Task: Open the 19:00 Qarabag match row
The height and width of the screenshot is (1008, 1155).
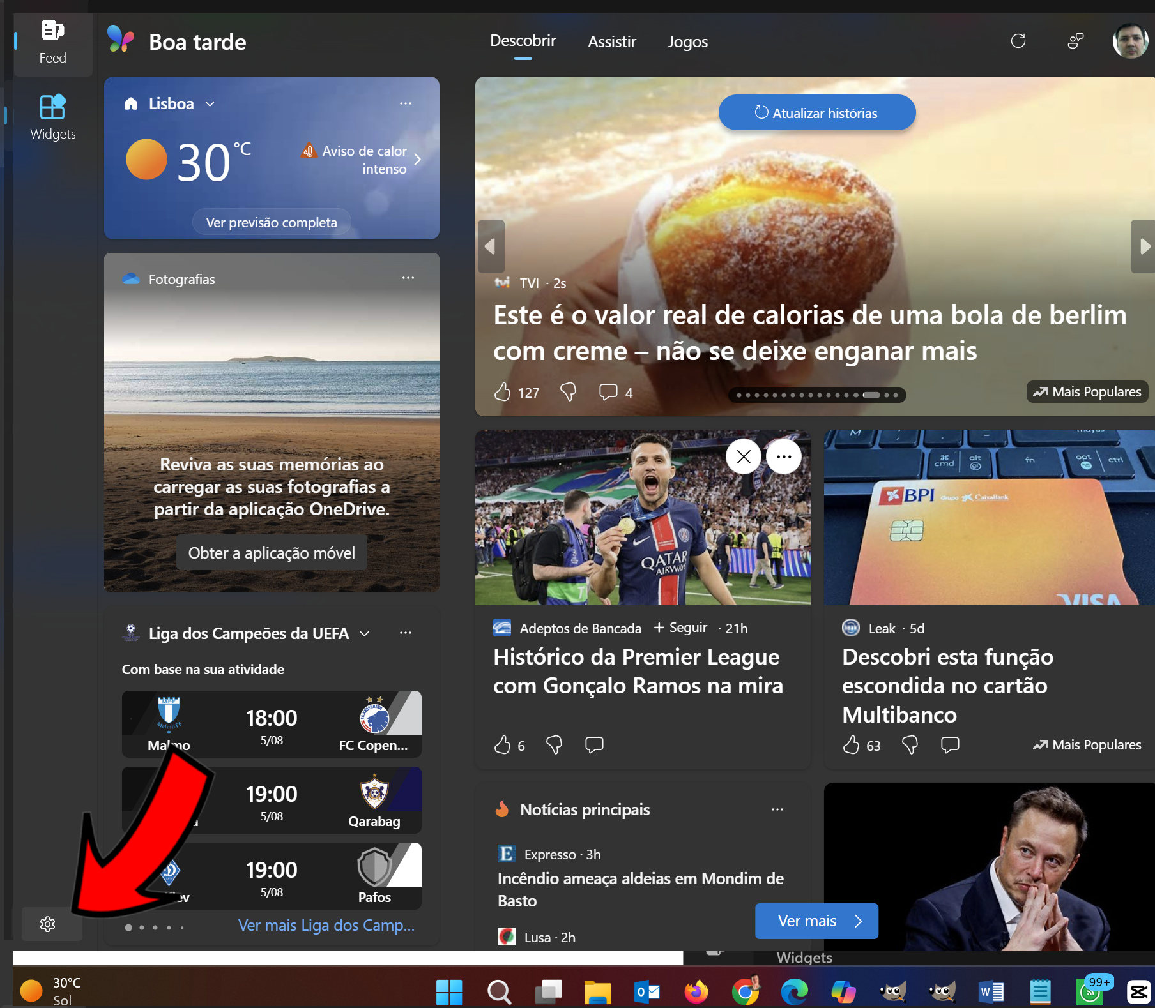Action: coord(272,800)
